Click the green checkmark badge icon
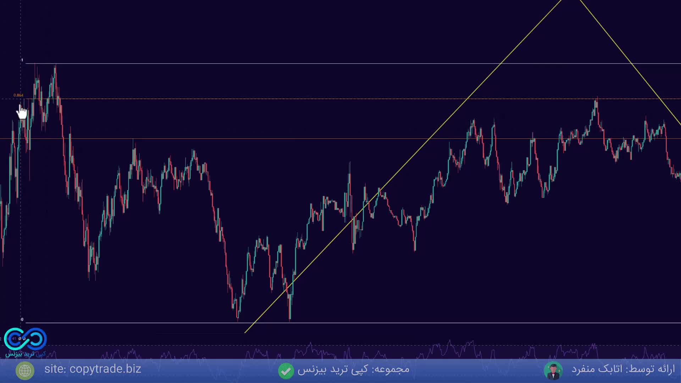681x383 pixels. click(286, 371)
